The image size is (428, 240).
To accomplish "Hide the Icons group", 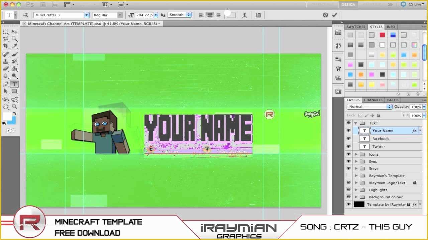I will [x=348, y=154].
